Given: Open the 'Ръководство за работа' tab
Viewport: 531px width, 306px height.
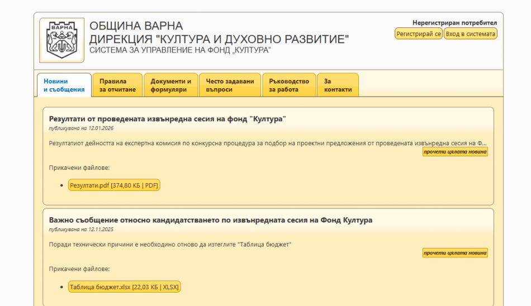Looking at the screenshot, I should coord(288,85).
